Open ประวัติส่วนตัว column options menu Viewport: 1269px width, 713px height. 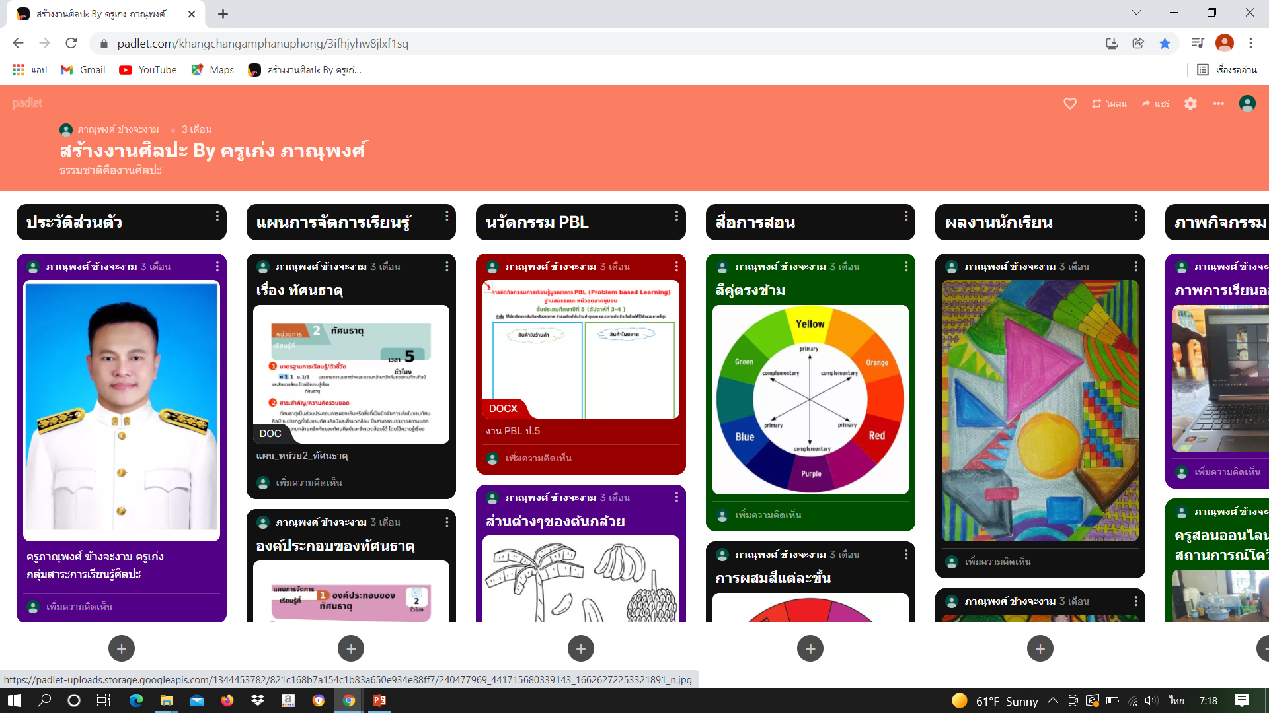click(x=217, y=216)
